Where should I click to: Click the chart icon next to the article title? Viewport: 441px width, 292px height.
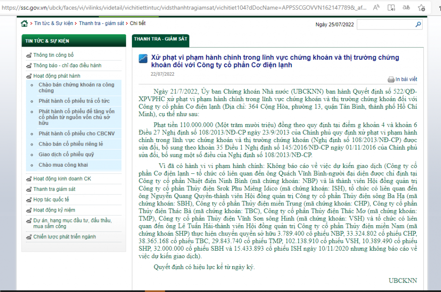point(143,58)
